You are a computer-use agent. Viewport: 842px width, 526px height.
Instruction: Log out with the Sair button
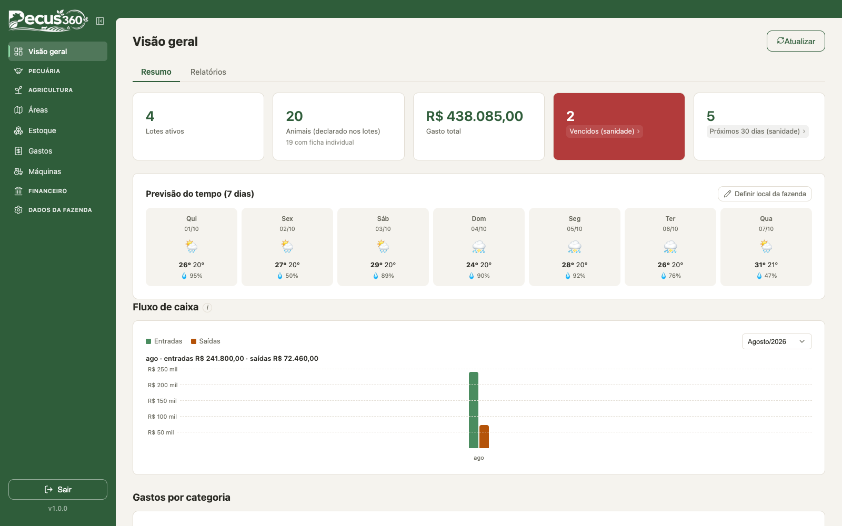pyautogui.click(x=58, y=489)
